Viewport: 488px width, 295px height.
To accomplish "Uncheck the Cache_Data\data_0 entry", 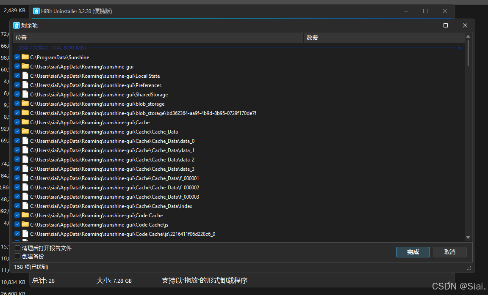I will [x=17, y=141].
